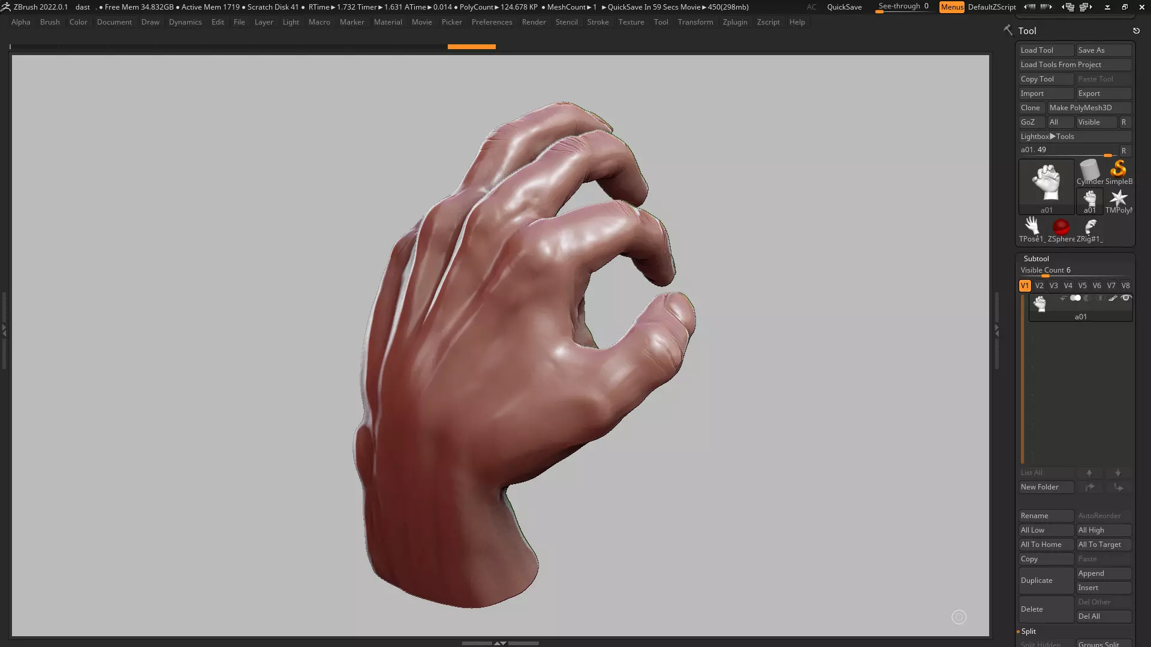Viewport: 1151px width, 647px height.
Task: Click the Tool palette restore-arrow icon
Action: (x=1136, y=31)
